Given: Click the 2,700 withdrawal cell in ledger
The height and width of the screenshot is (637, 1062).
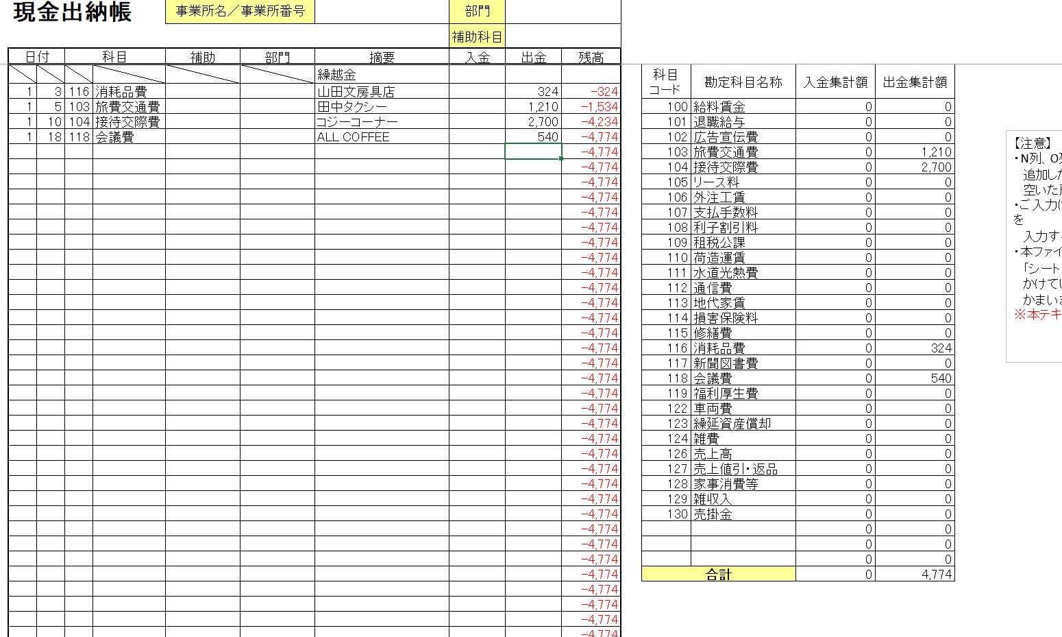Looking at the screenshot, I should point(533,121).
